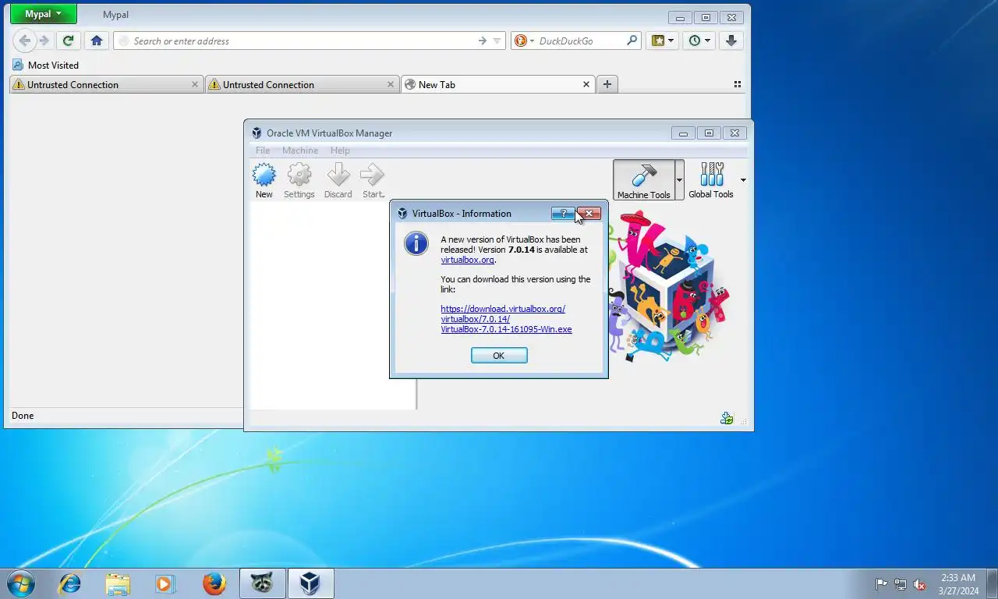The width and height of the screenshot is (998, 599).
Task: Click the Settings gear icon in VirtualBox
Action: [299, 175]
